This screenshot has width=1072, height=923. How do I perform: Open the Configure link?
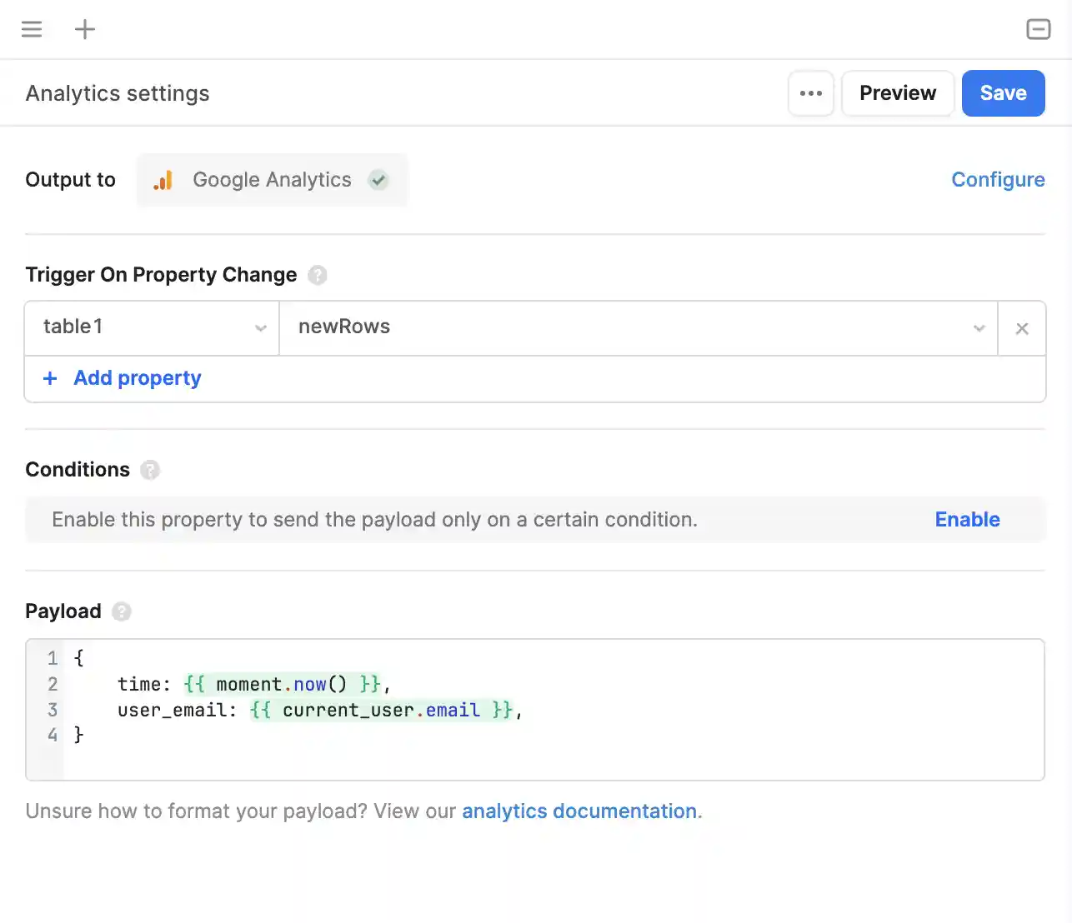coord(998,180)
